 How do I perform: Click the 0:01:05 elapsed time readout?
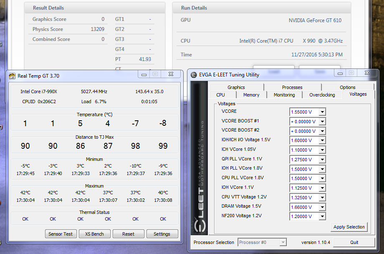click(x=149, y=102)
